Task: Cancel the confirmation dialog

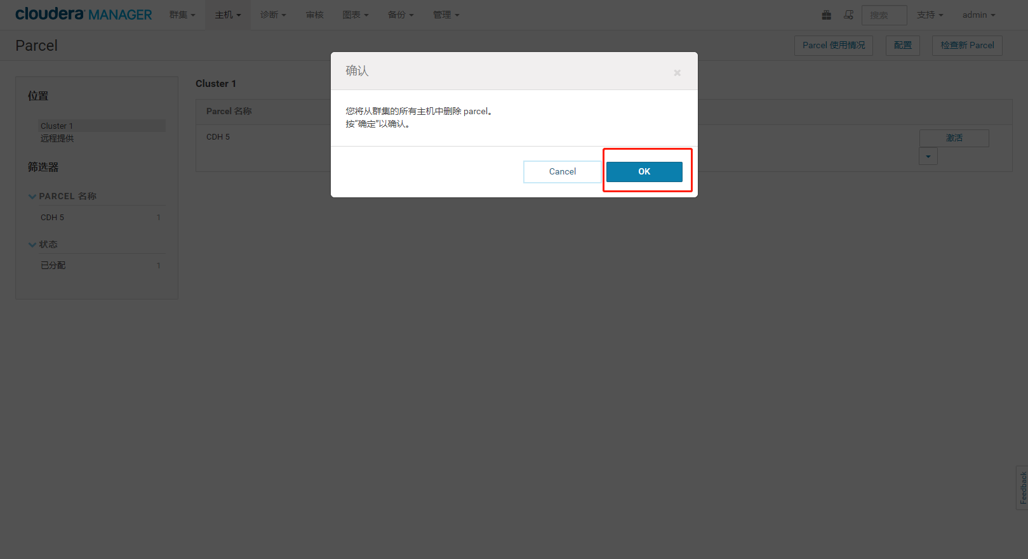Action: click(562, 171)
